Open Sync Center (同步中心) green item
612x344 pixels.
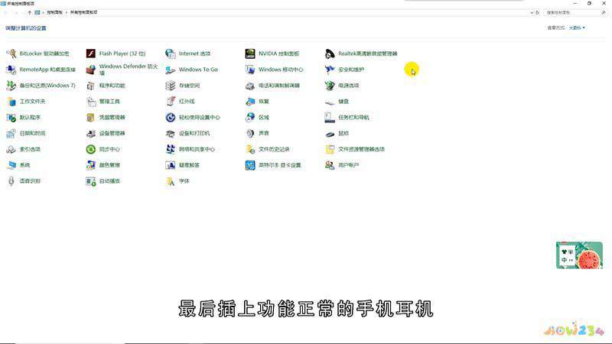coord(103,149)
